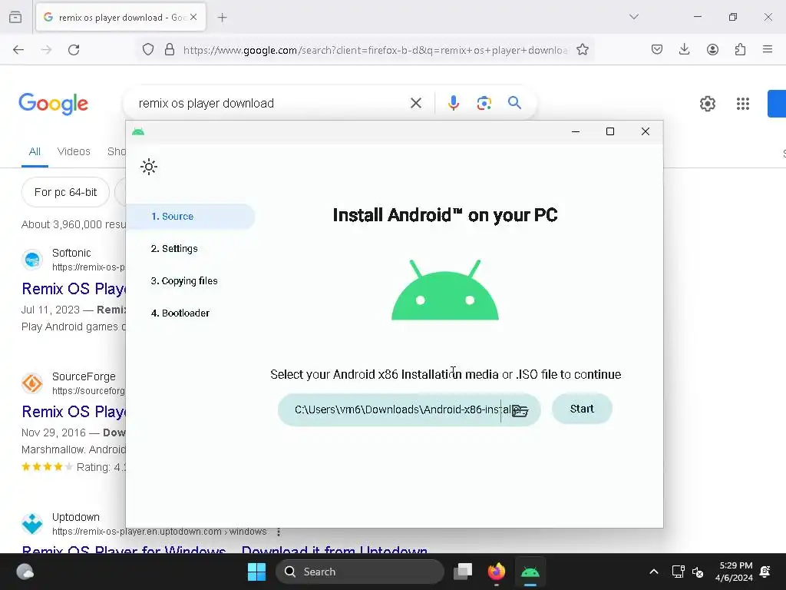
Task: Click the muted volume tray icon
Action: (x=698, y=572)
